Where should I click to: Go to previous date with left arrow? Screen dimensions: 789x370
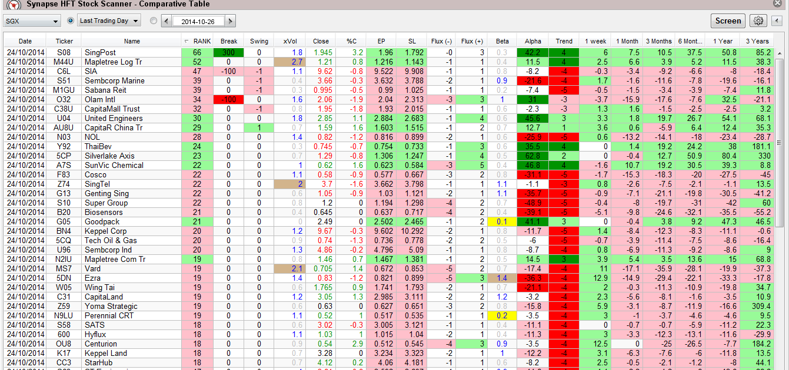(167, 21)
